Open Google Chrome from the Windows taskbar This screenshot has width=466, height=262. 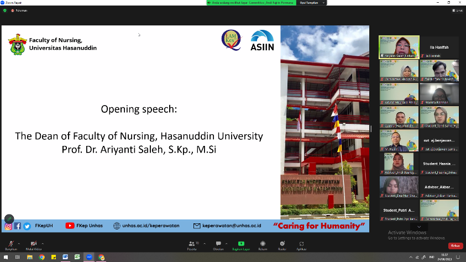[x=42, y=257]
